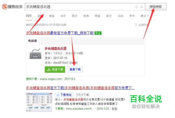Click the Sogou logo icon
The image size is (175, 118).
[5, 6]
